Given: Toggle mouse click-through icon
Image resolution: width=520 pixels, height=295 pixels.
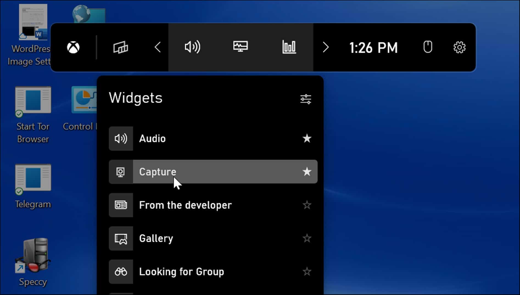Looking at the screenshot, I should pyautogui.click(x=427, y=47).
